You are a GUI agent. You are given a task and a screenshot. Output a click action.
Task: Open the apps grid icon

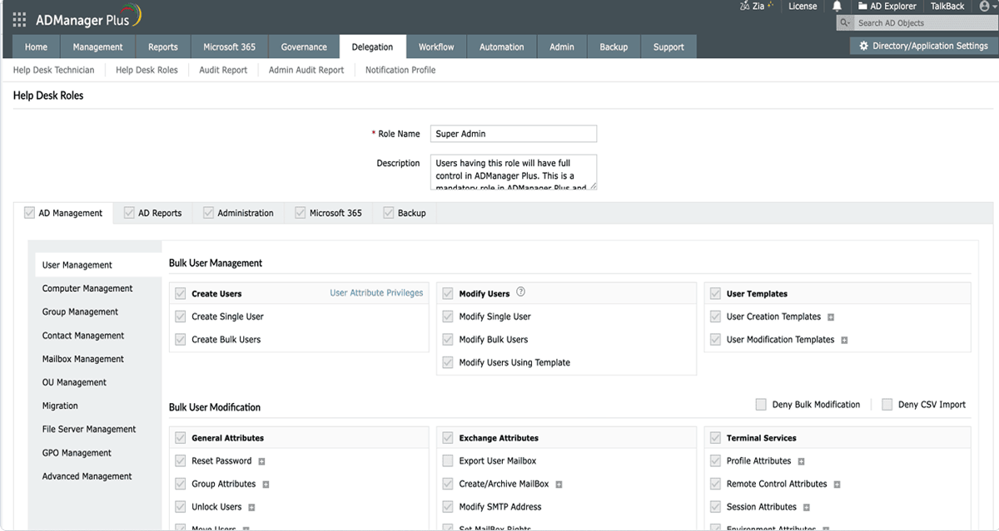tap(19, 19)
